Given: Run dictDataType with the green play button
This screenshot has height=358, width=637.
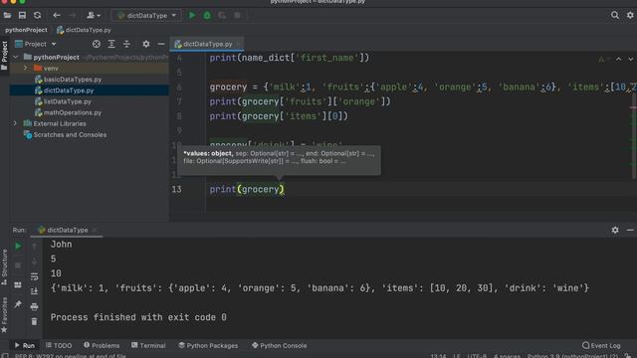Looking at the screenshot, I should 192,16.
